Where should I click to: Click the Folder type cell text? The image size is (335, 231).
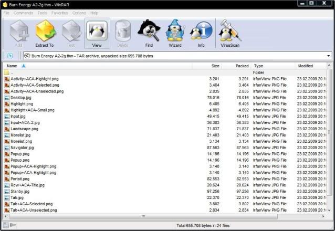coord(258,72)
